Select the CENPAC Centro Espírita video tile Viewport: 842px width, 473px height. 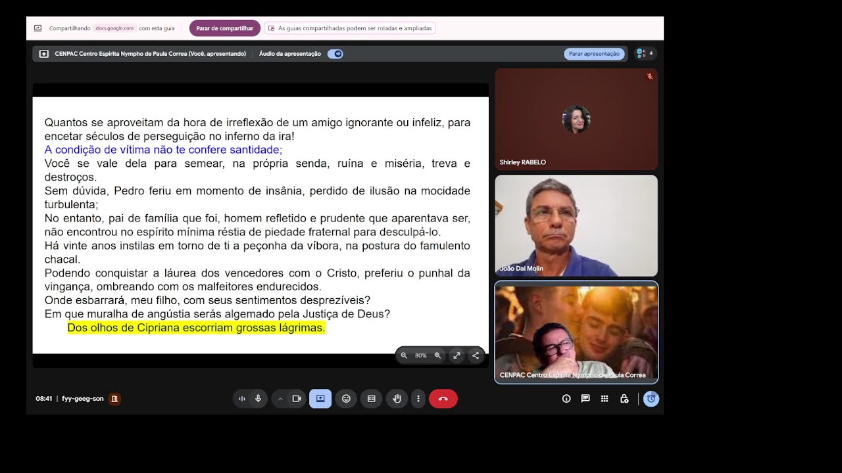click(x=576, y=332)
